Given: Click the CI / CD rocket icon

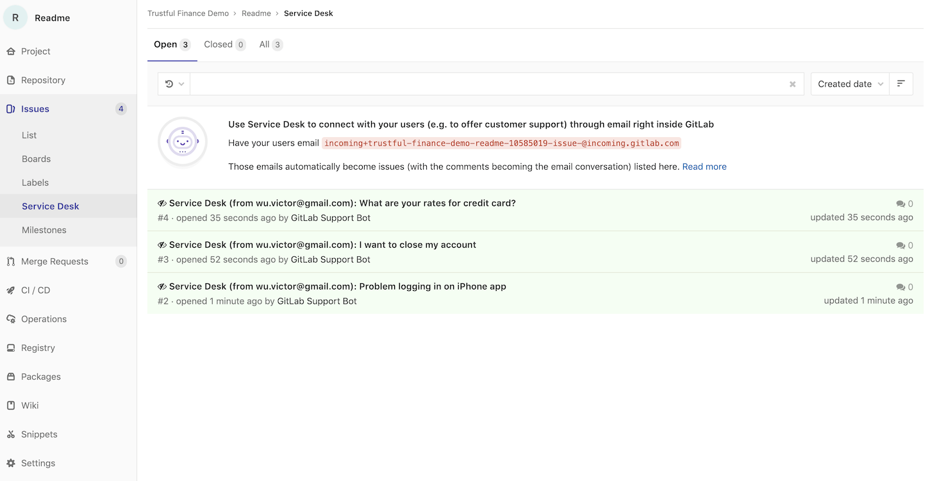Looking at the screenshot, I should (x=10, y=290).
